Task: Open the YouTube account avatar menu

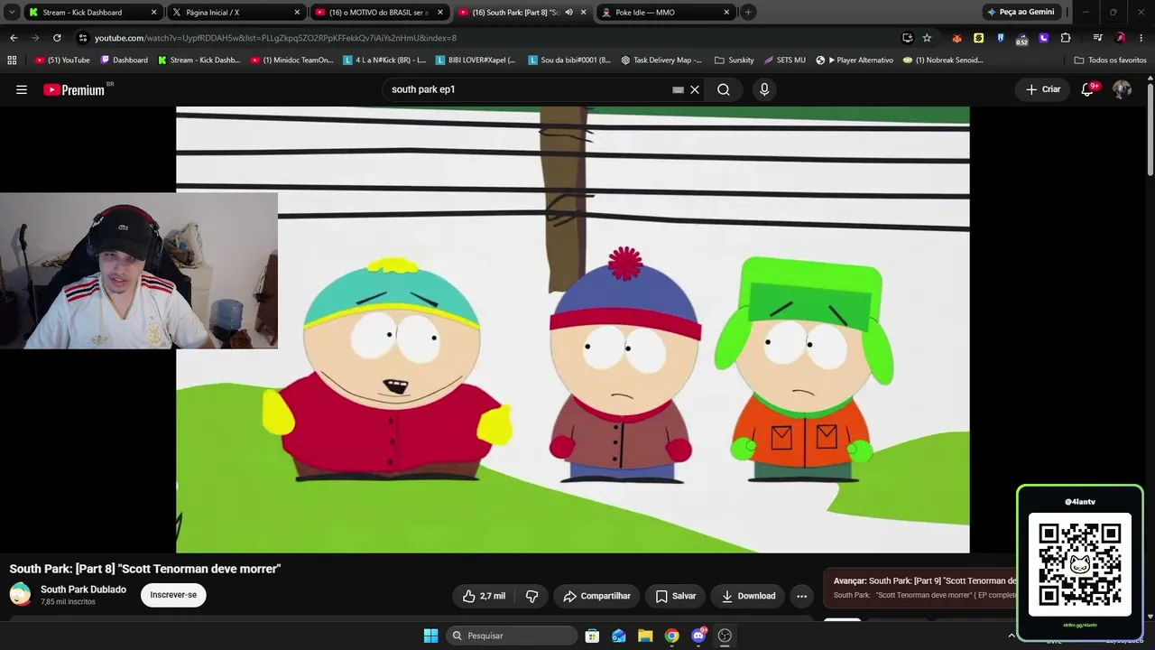Action: click(1122, 89)
